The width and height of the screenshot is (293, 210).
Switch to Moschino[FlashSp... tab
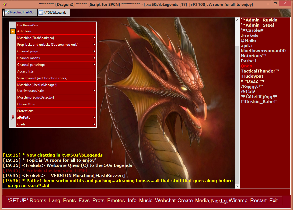[x=21, y=12]
